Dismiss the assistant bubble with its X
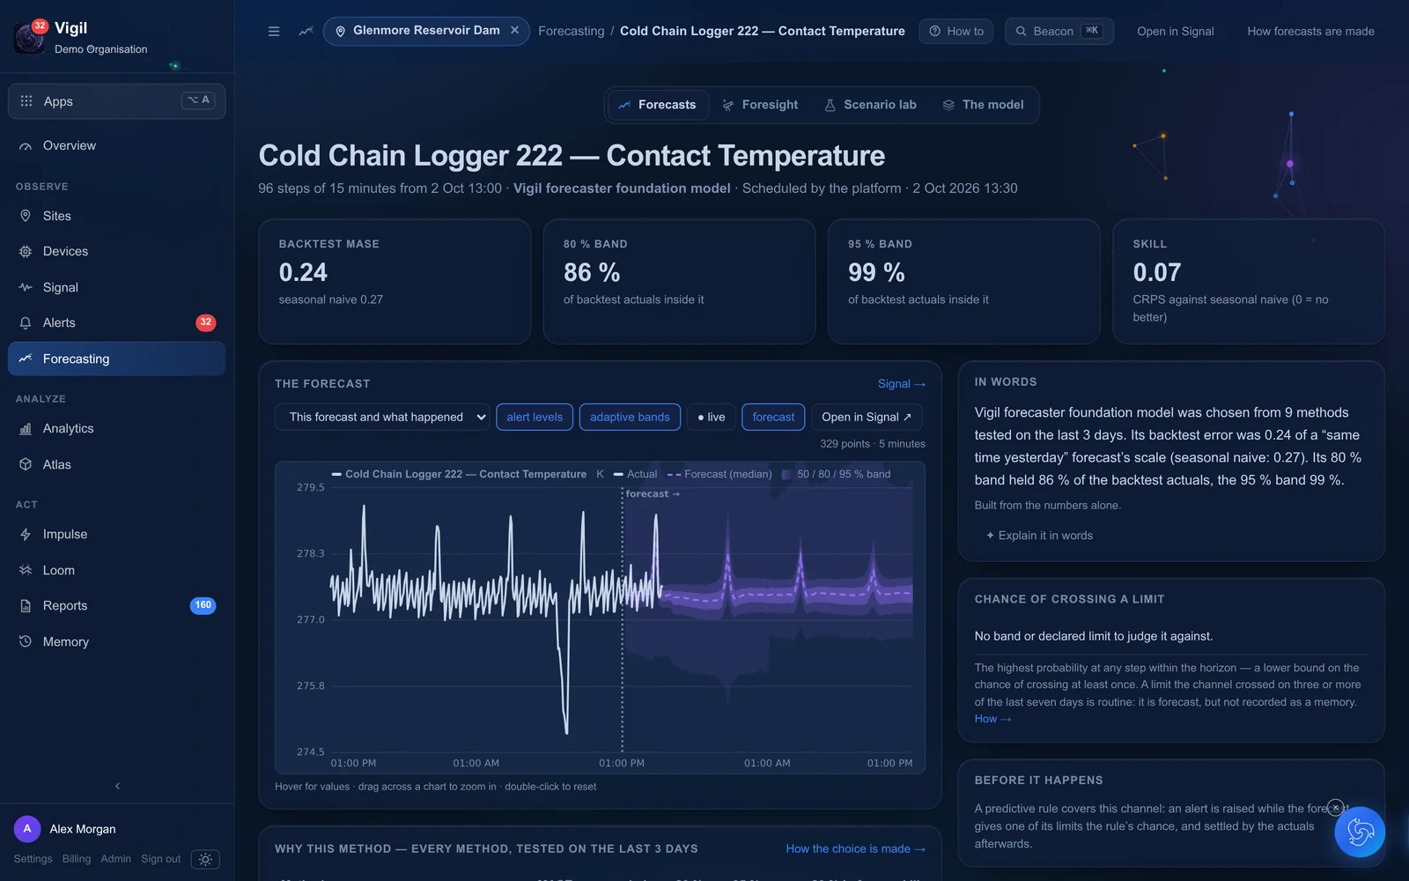Viewport: 1409px width, 881px height. pyautogui.click(x=1335, y=807)
